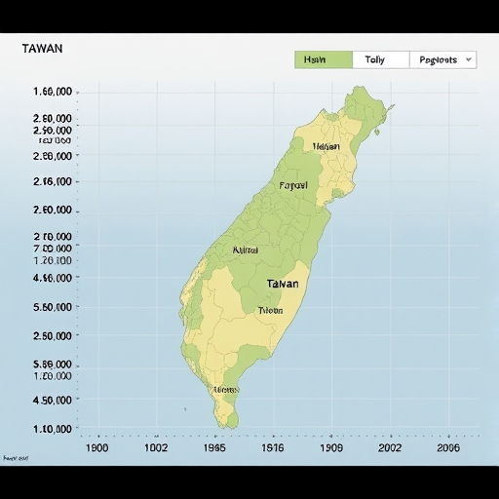Click the 2,16,000 y-axis value
The width and height of the screenshot is (499, 499).
pyautogui.click(x=53, y=181)
